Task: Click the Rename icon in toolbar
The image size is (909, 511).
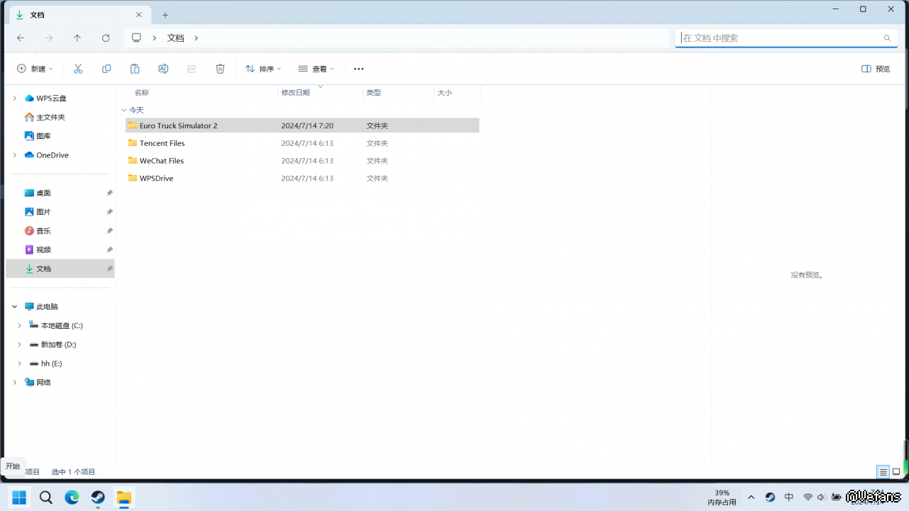Action: pos(163,69)
